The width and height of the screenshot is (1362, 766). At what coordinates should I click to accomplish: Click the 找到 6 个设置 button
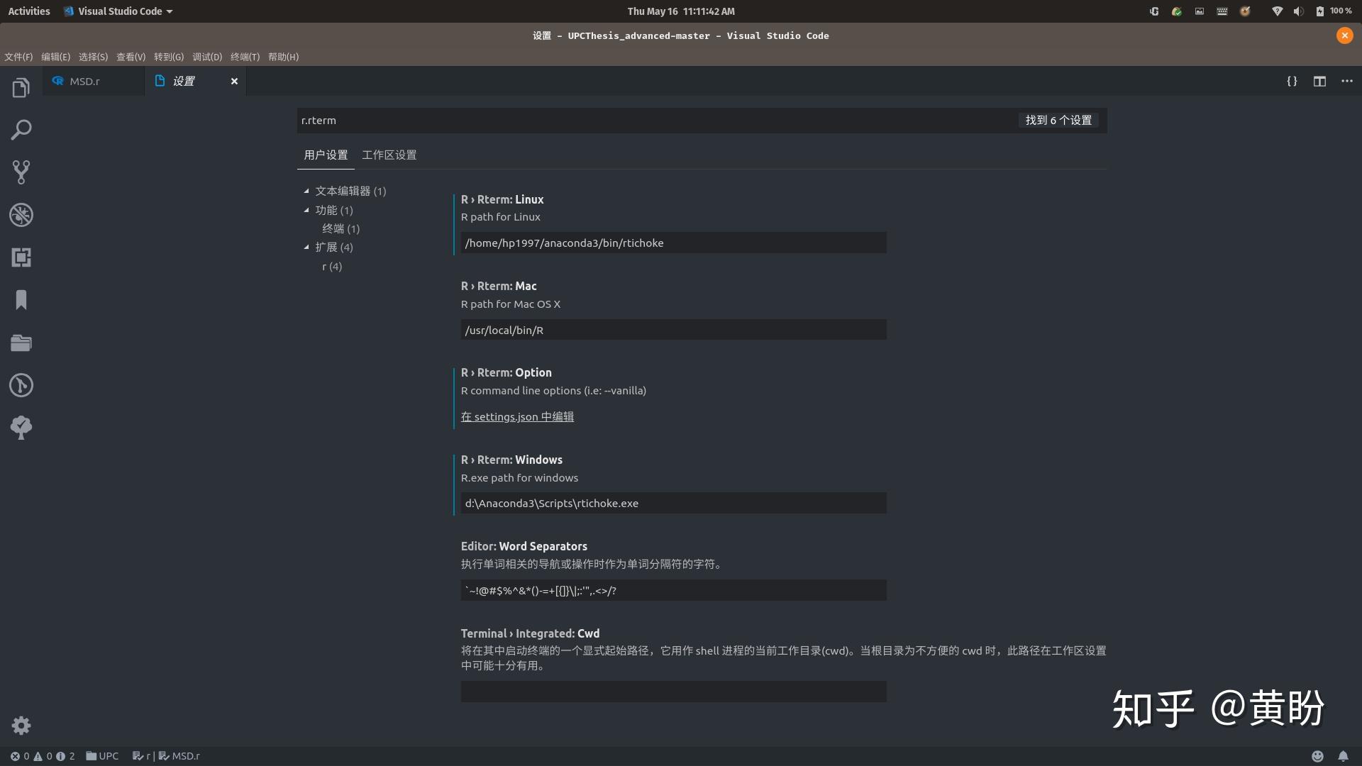[1058, 120]
